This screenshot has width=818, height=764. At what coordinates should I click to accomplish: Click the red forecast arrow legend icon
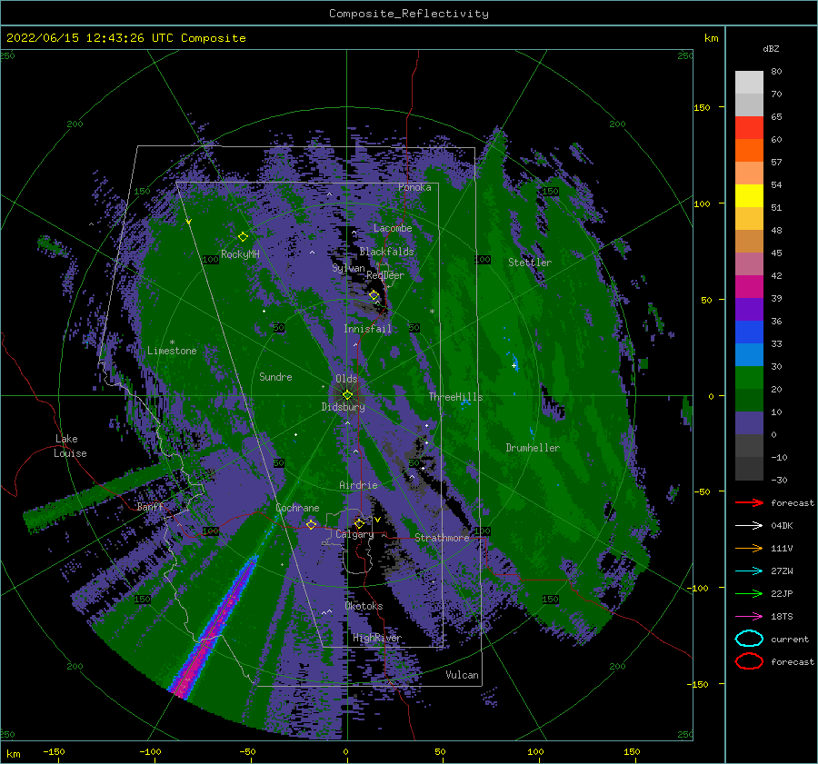(x=749, y=502)
